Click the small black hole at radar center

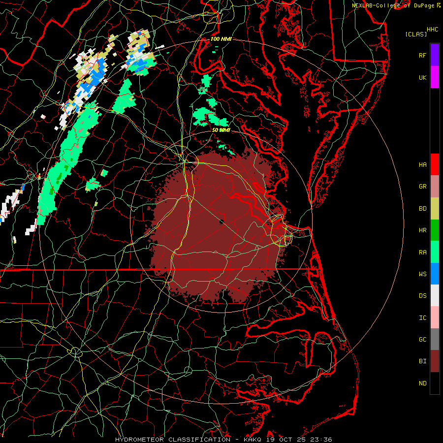[221, 221]
